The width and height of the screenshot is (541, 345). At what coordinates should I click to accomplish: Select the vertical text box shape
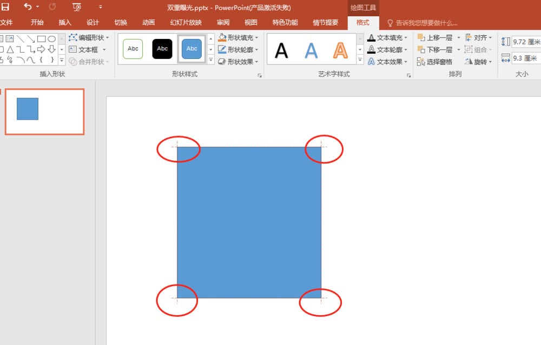(10, 38)
